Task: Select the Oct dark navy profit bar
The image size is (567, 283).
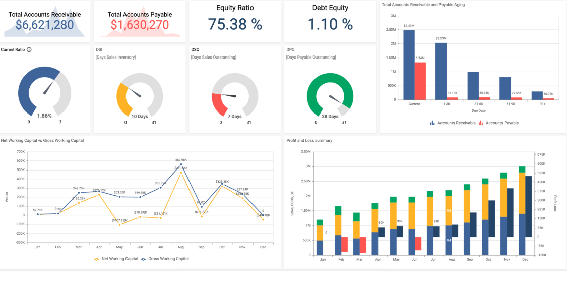Action: pos(491,218)
